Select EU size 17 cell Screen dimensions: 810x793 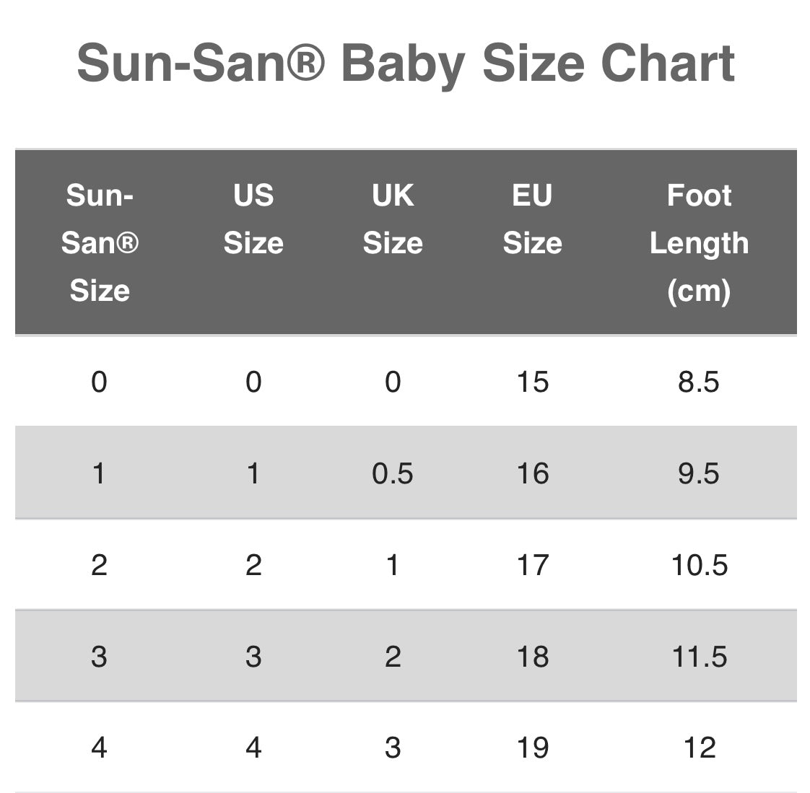point(532,565)
